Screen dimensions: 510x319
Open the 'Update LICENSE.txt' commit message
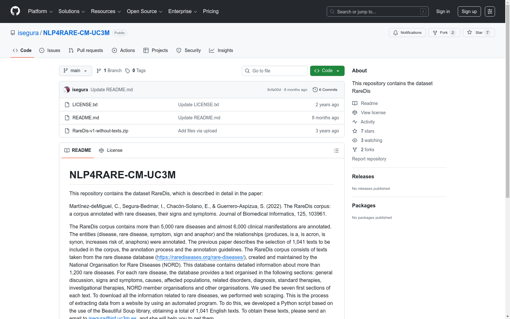pos(199,105)
